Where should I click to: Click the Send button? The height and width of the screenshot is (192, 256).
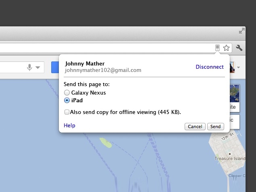[216, 127]
